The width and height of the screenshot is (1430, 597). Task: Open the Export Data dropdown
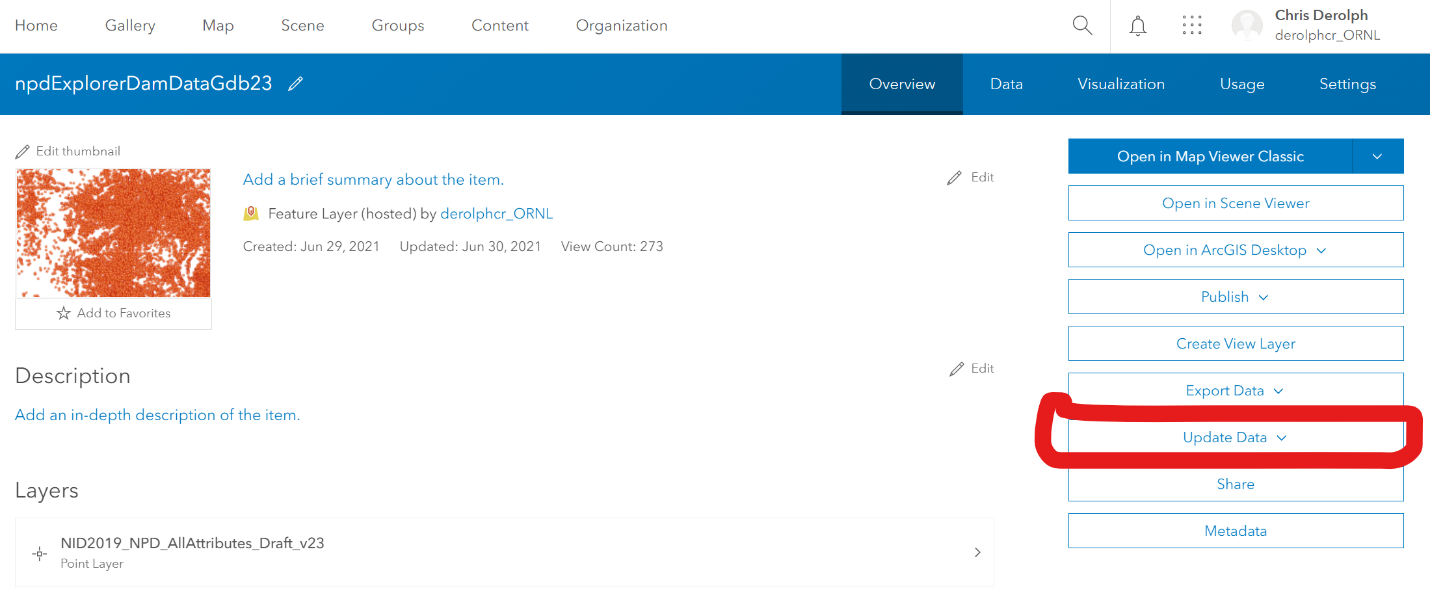pyautogui.click(x=1234, y=390)
